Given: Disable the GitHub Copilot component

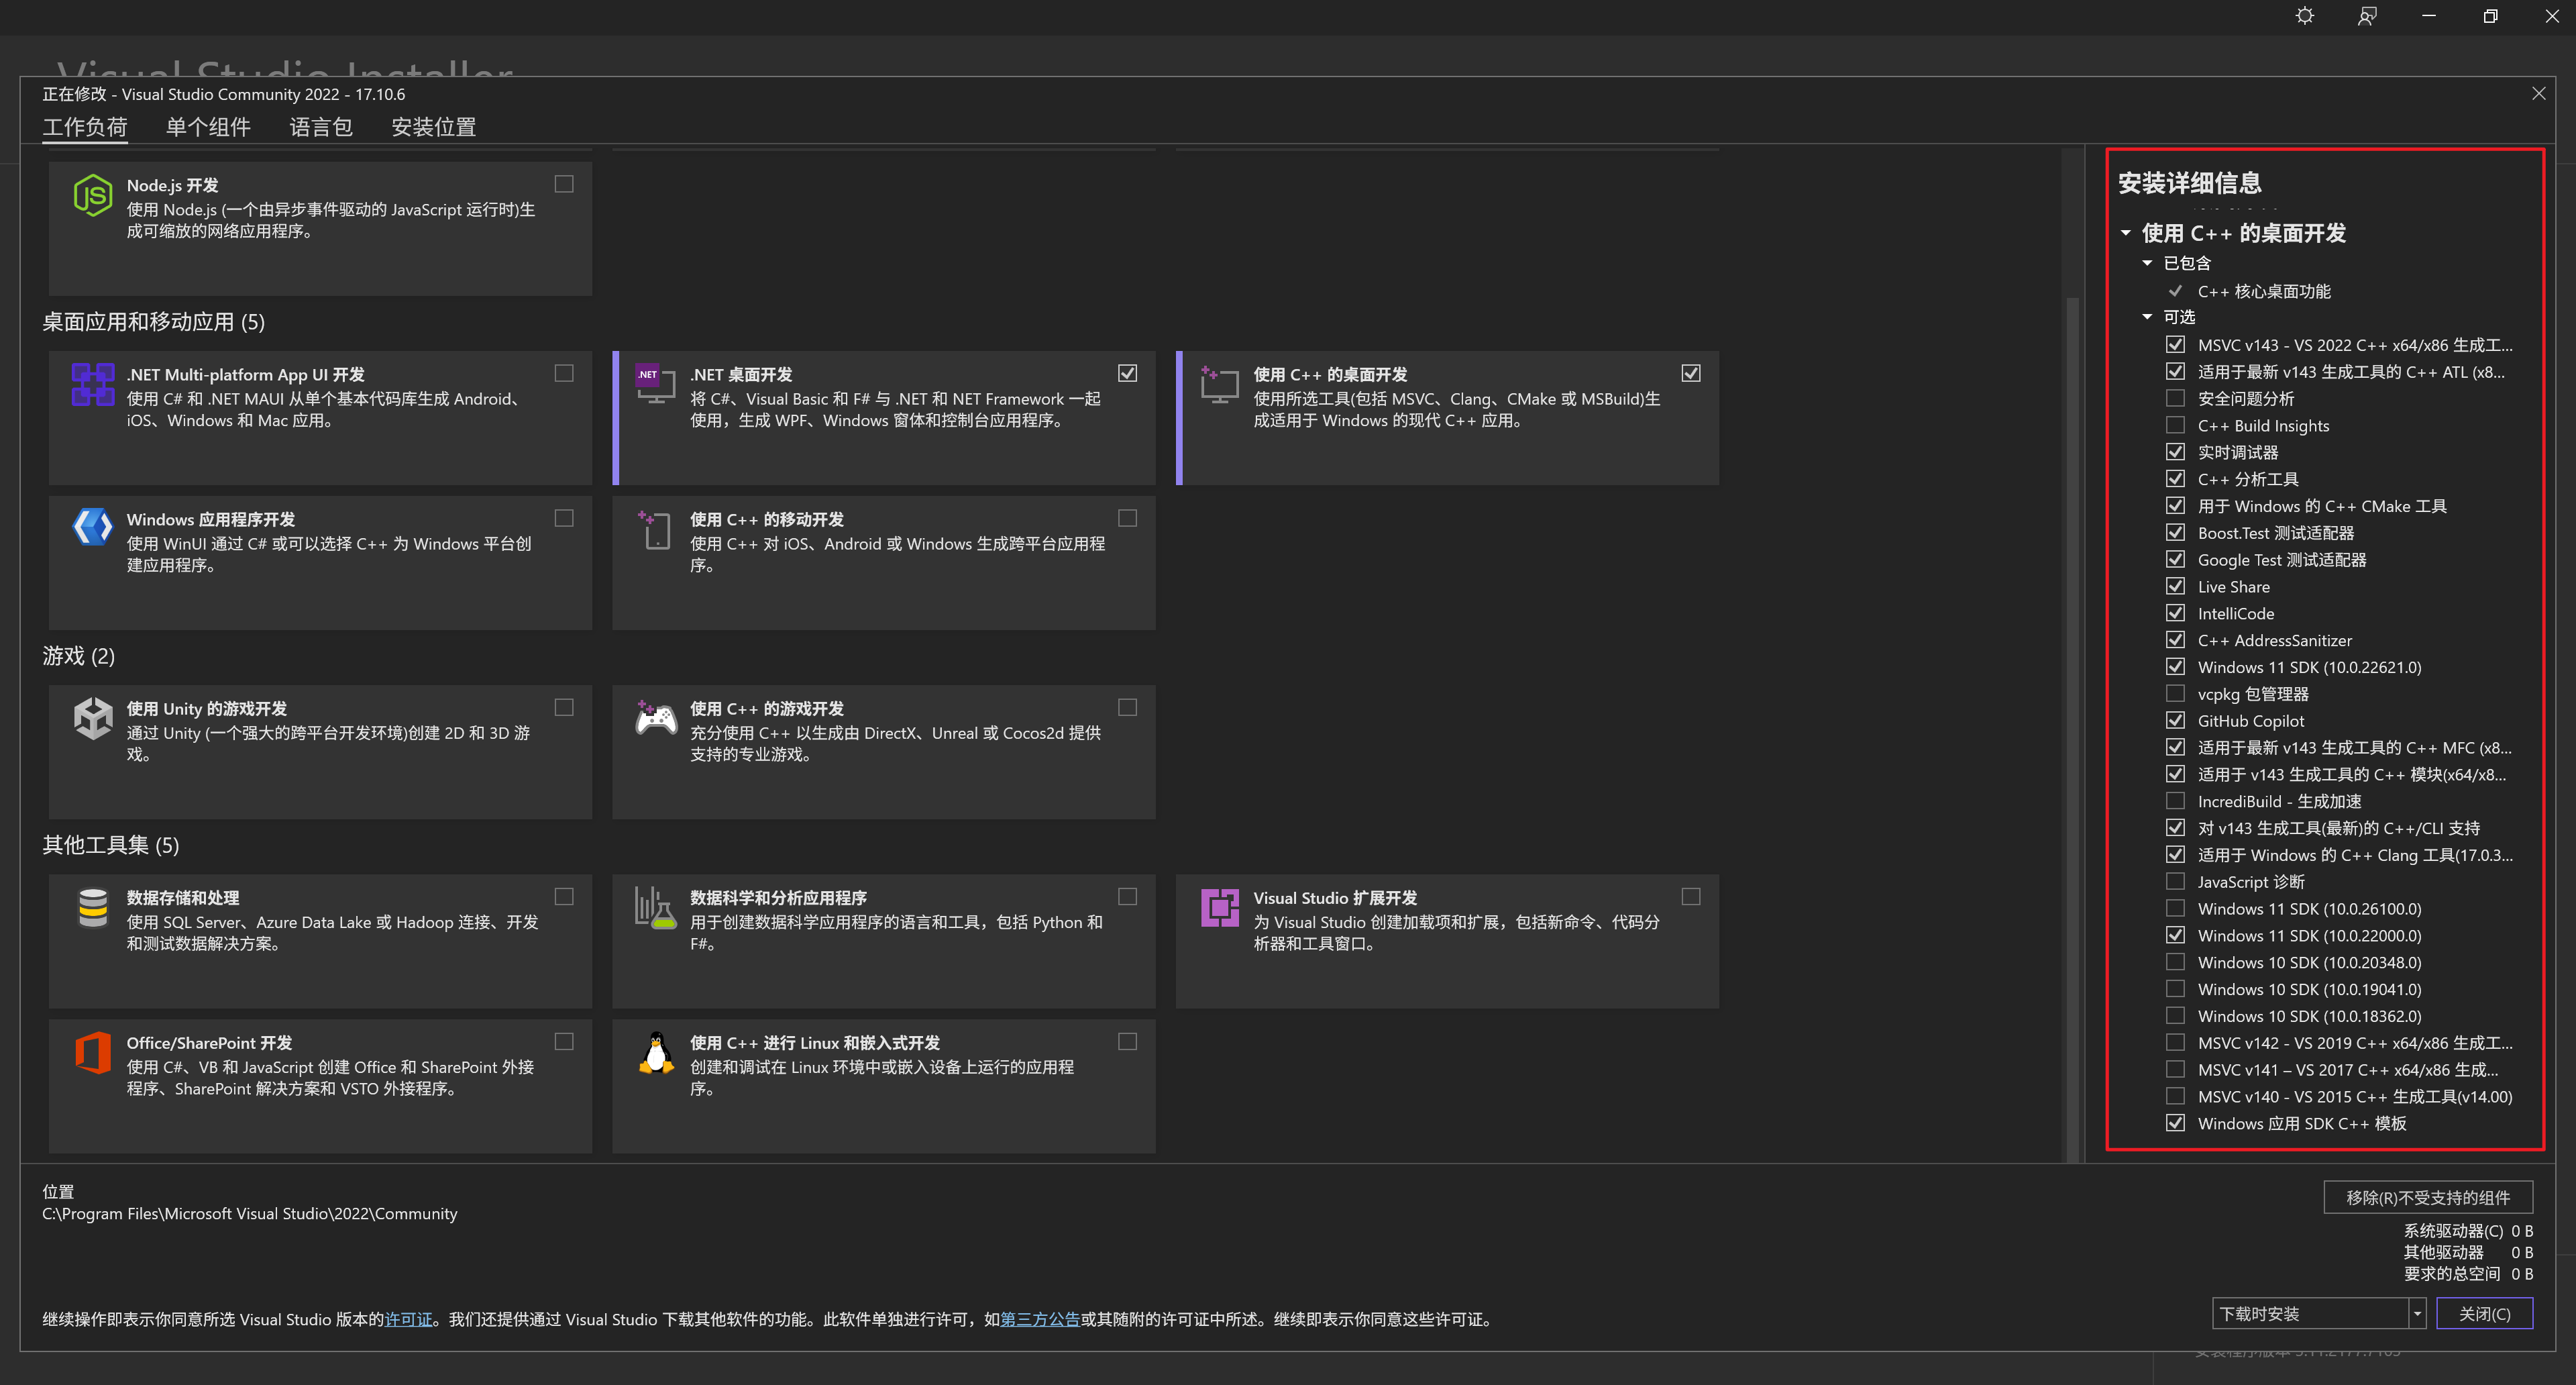Looking at the screenshot, I should click(2175, 720).
